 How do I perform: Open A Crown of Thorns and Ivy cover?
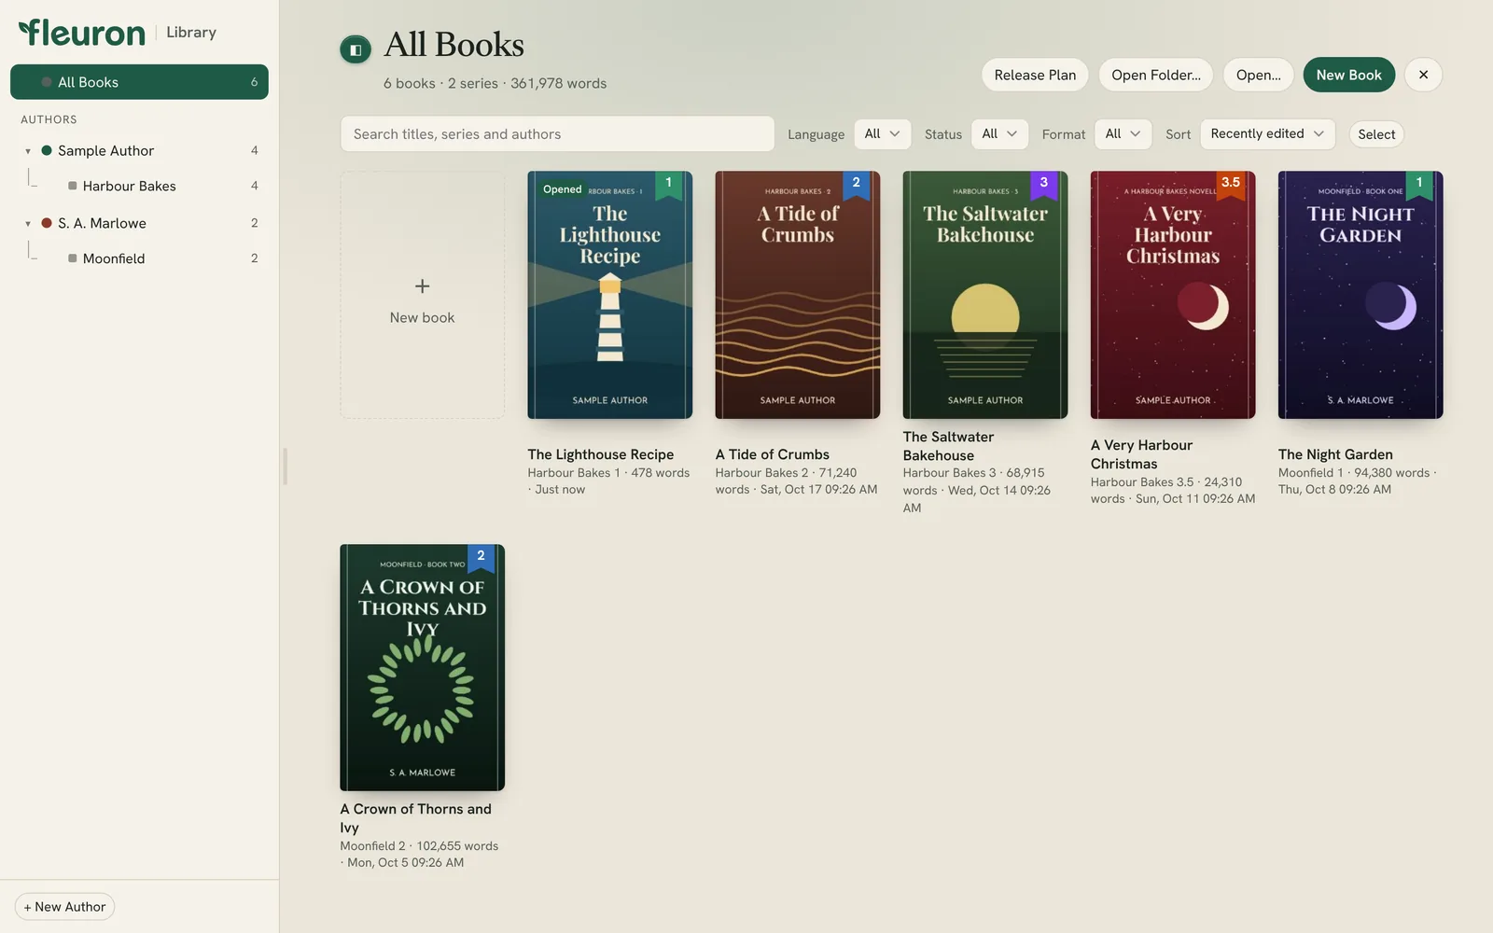tap(422, 668)
